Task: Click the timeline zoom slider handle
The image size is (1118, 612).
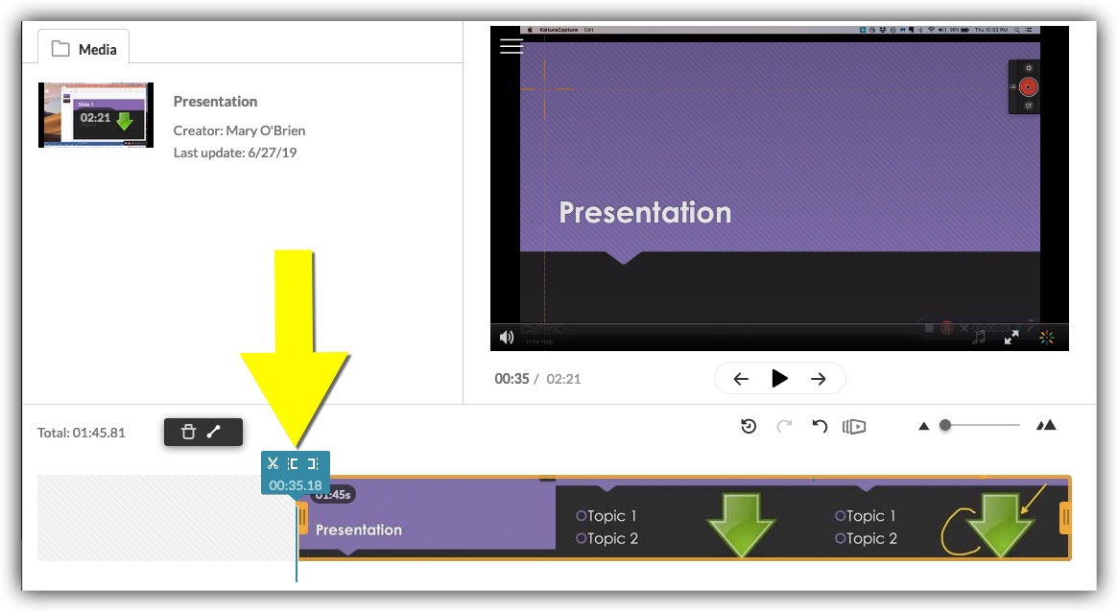Action: [945, 425]
